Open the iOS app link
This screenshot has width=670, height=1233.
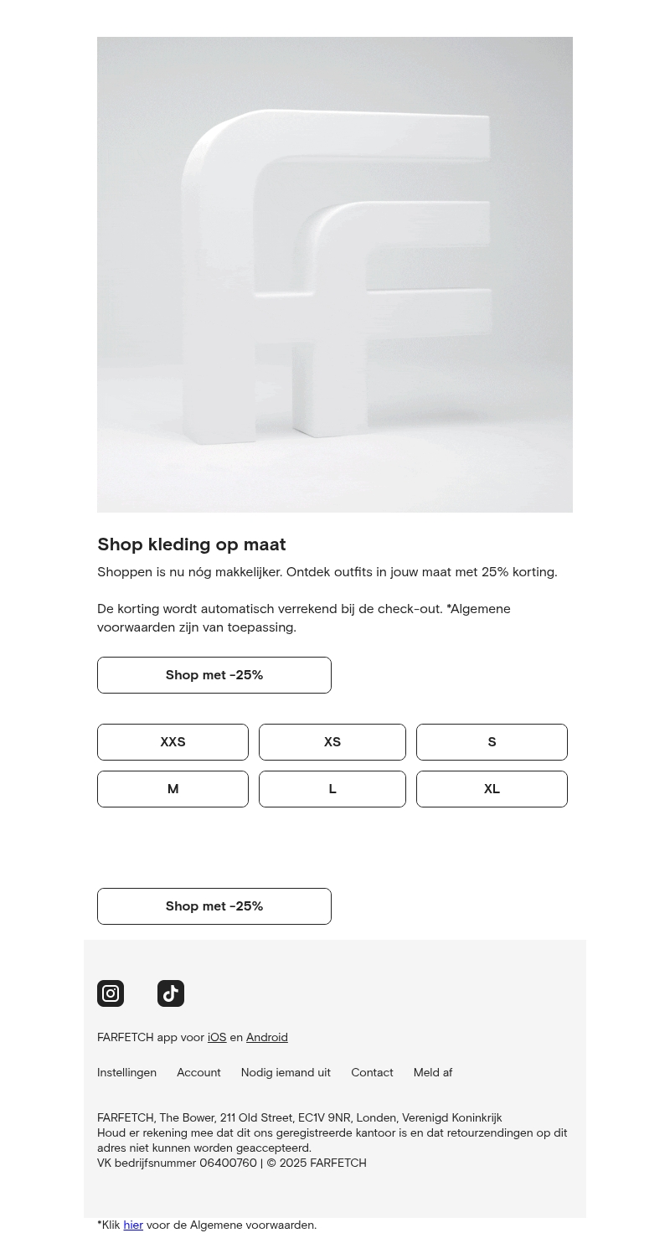pos(217,1037)
